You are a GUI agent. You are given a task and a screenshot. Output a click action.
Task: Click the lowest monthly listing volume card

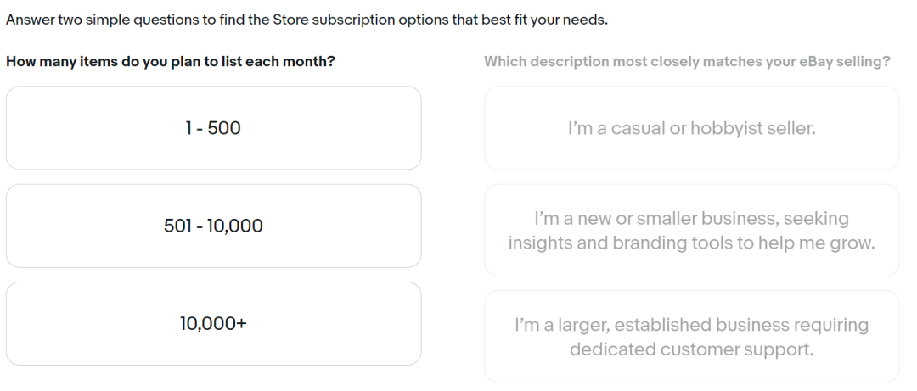click(213, 128)
